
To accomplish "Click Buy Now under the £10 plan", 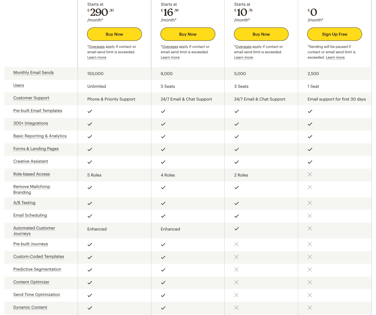I will coord(261,34).
